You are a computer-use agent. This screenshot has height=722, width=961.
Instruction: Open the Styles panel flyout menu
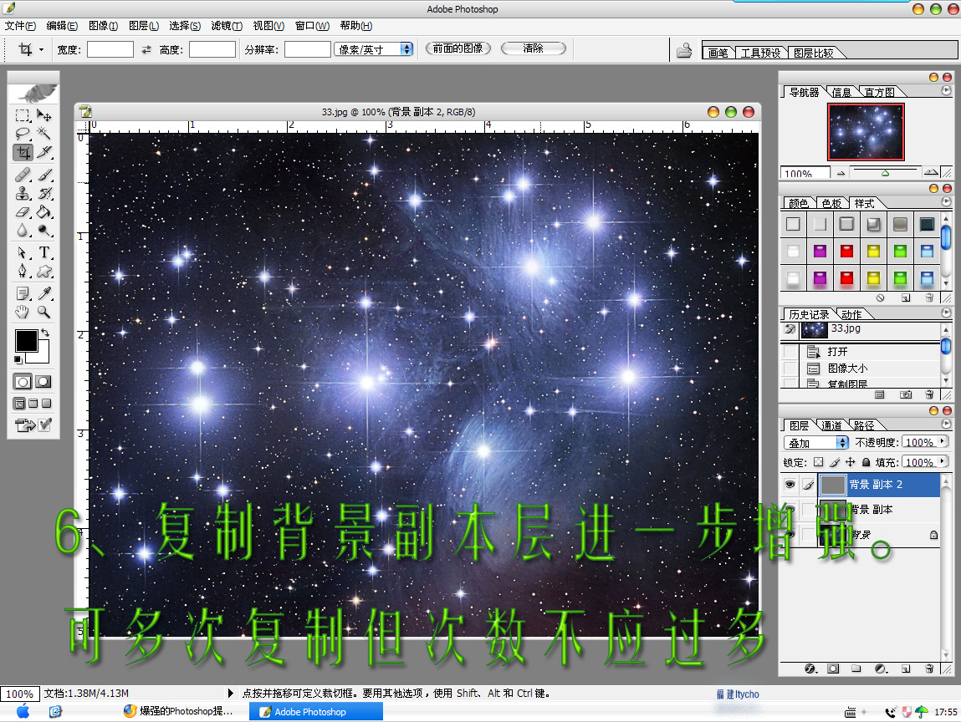(x=946, y=201)
